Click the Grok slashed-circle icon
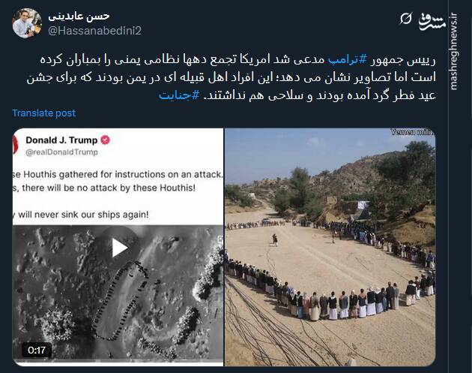The image size is (472, 373). coord(405,19)
